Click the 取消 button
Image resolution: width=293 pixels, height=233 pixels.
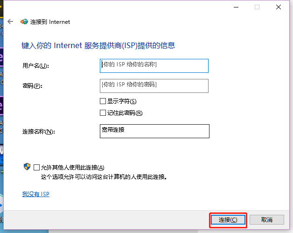(267, 220)
